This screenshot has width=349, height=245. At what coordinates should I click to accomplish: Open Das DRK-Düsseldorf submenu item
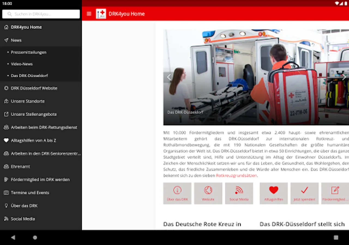point(41,76)
